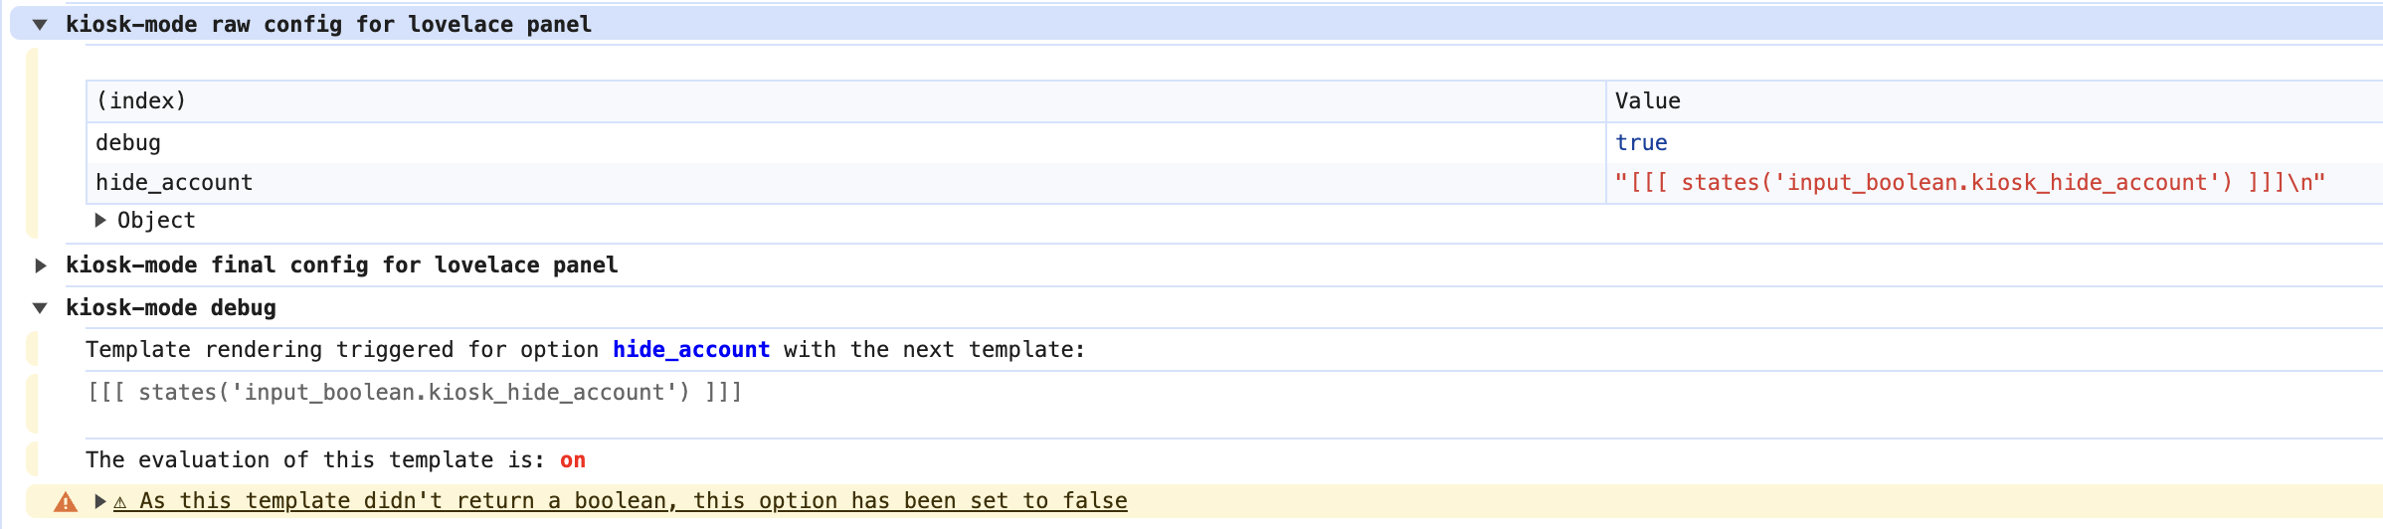Expand the kiosk-mode final config group

[x=40, y=265]
